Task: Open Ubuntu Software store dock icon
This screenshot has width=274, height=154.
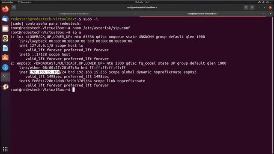Action: click(5, 58)
